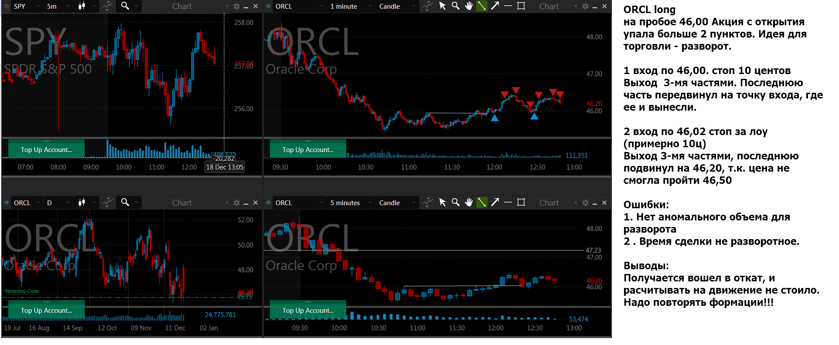The image size is (839, 345).
Task: Toggle the red link indicator next to SPY
Action: [7, 7]
